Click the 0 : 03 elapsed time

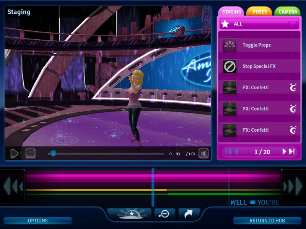[174, 154]
